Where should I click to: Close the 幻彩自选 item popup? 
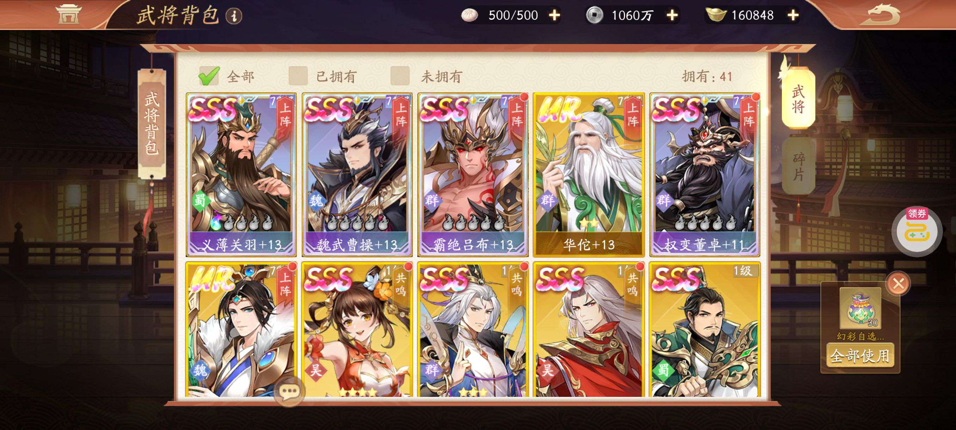pyautogui.click(x=898, y=284)
